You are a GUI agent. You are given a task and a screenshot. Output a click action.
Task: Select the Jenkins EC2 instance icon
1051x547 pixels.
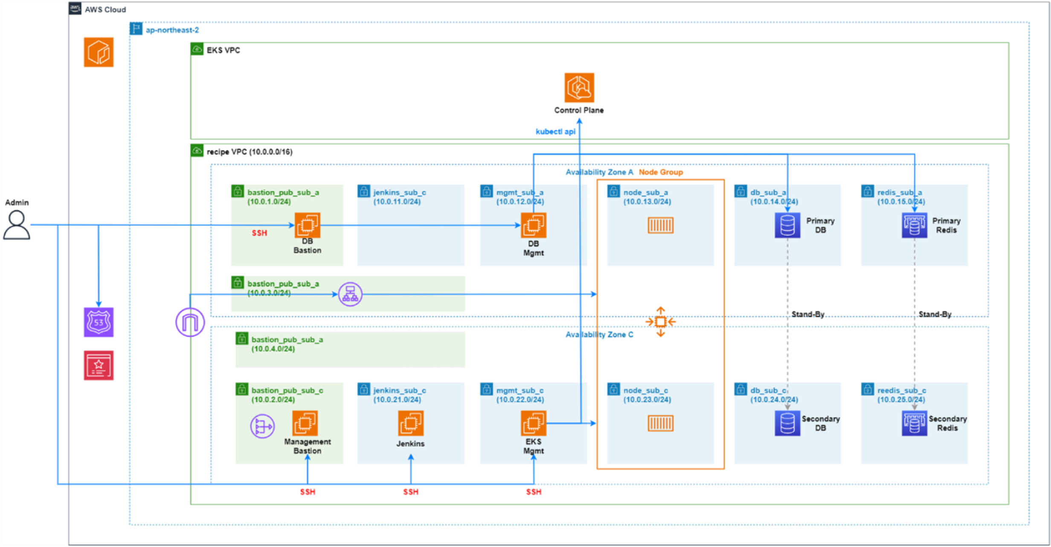pos(411,423)
